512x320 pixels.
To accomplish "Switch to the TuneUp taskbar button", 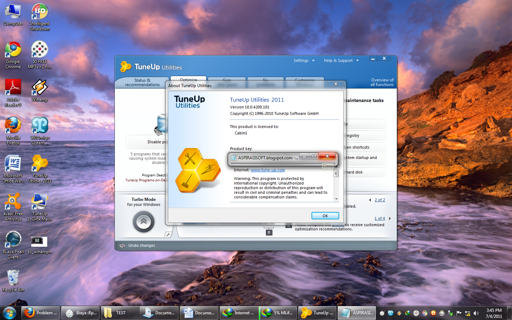I will (318, 313).
